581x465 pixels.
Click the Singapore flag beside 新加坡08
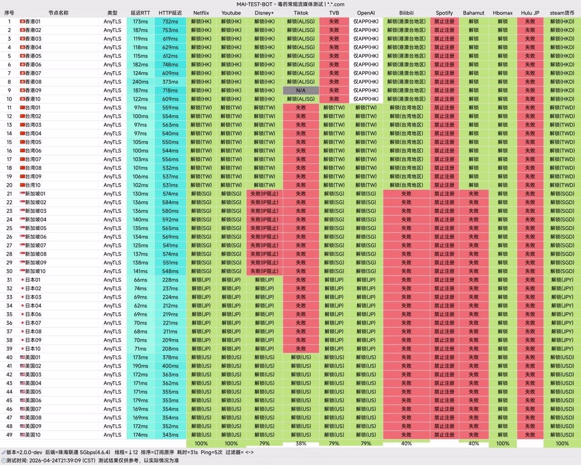pyautogui.click(x=22, y=254)
